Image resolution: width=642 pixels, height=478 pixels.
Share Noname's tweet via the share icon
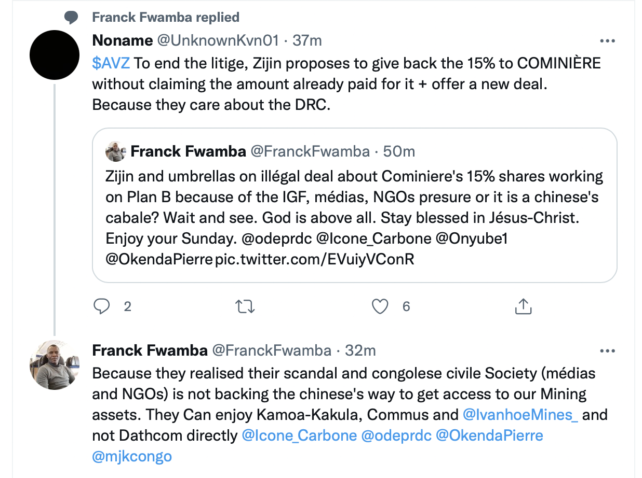click(523, 306)
